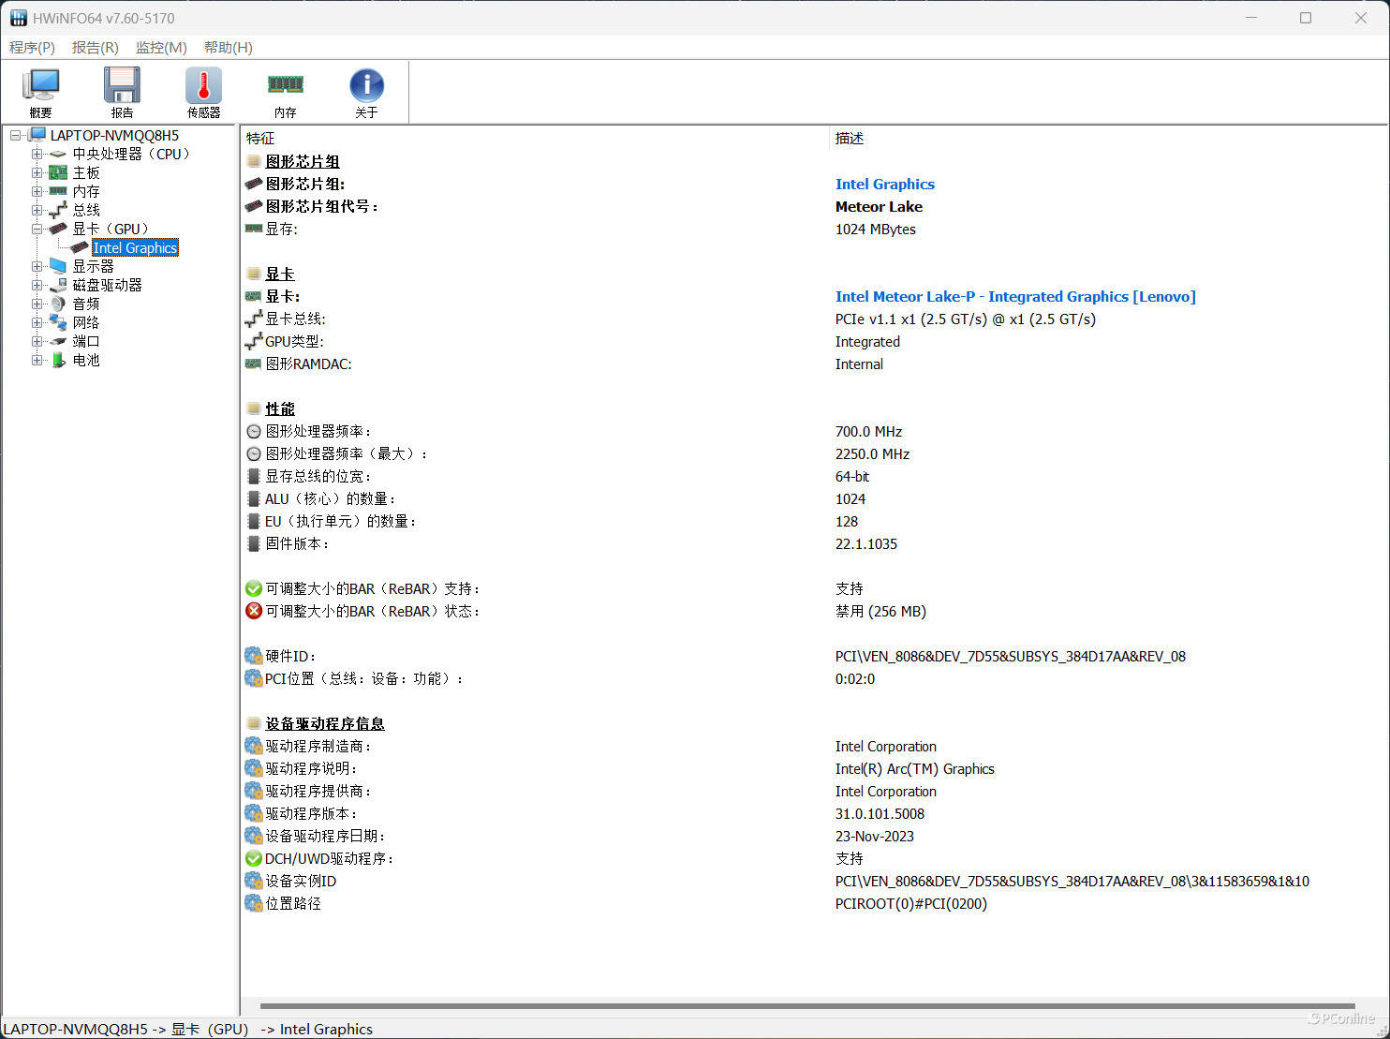
Task: Click Intel Meteor Lake-P Integrated Graphics link
Action: coord(1014,297)
